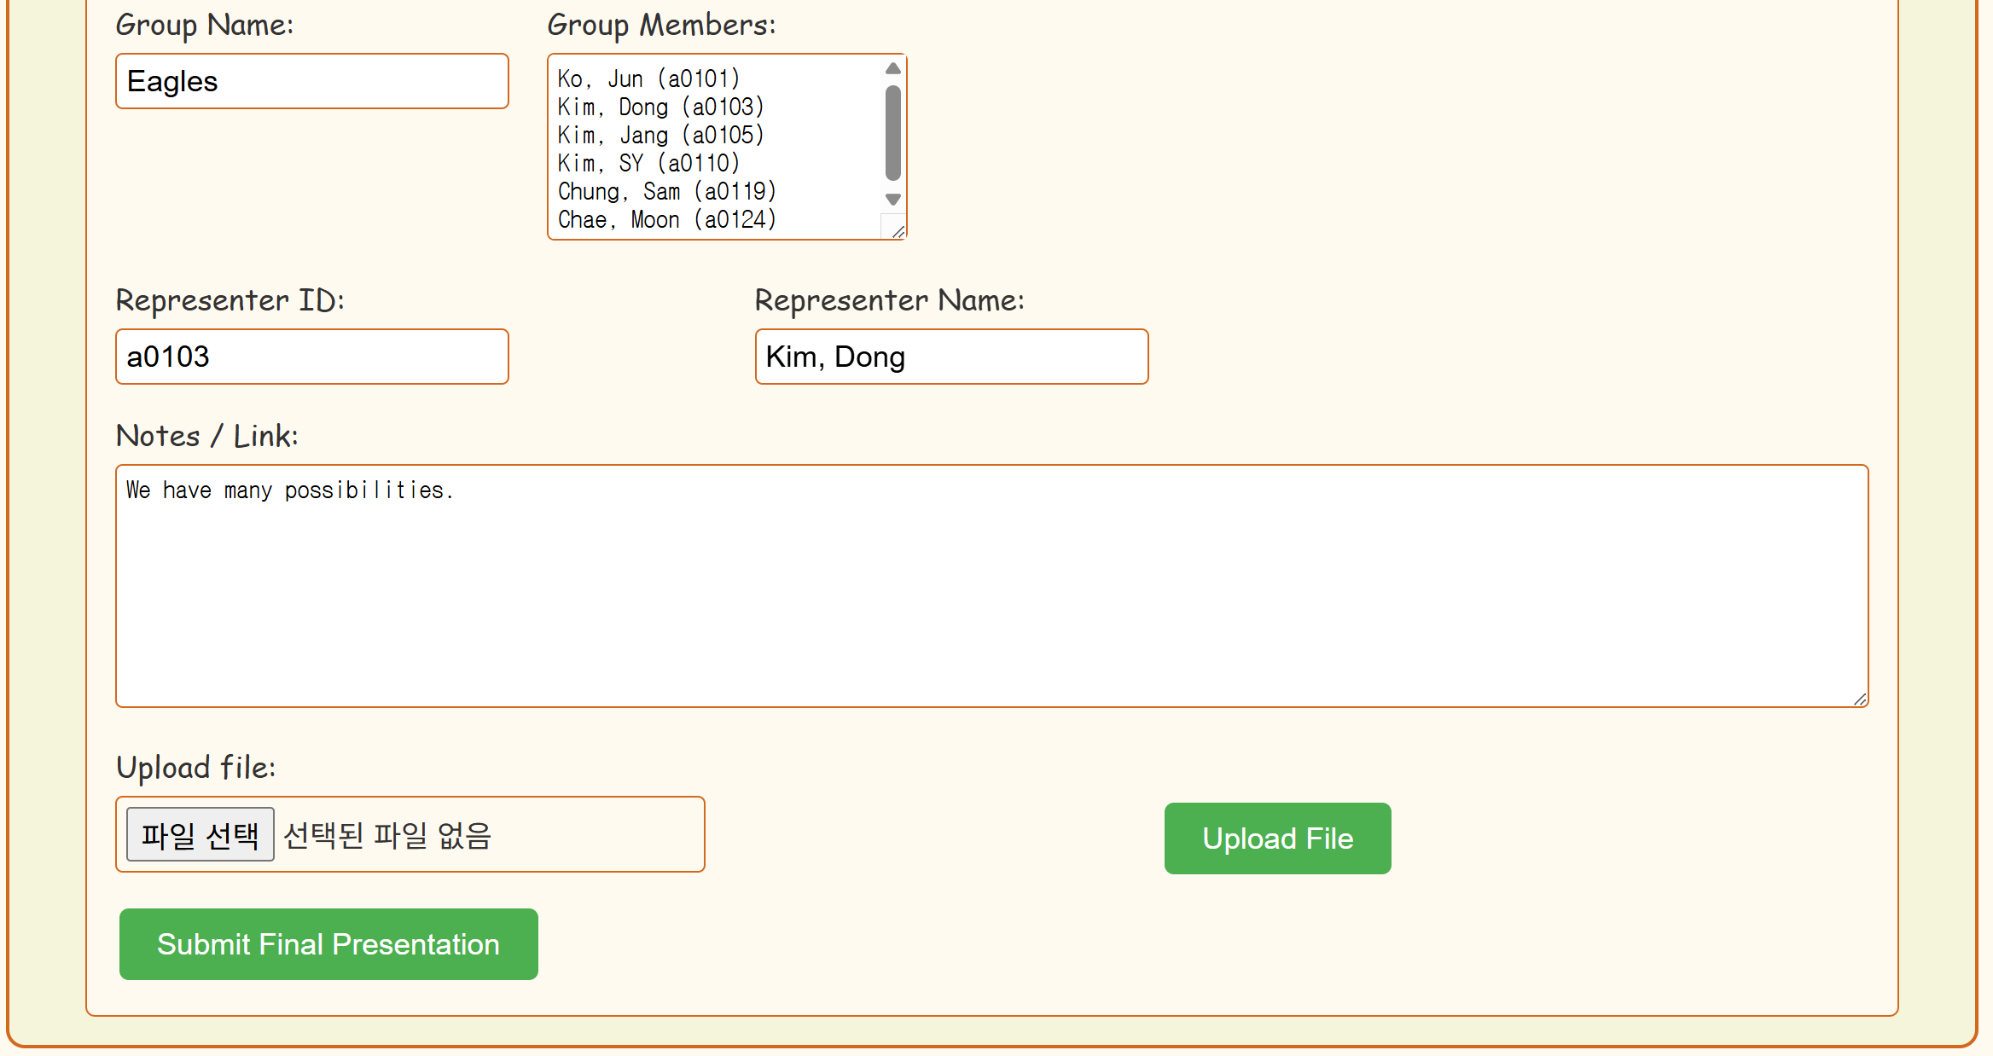Click the 'Upload file:' label

click(196, 767)
